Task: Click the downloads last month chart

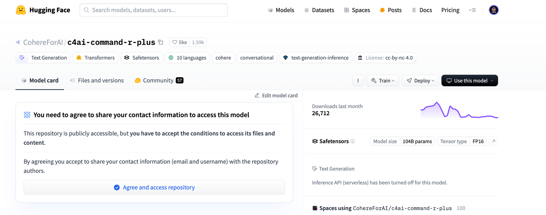Action: [459, 110]
